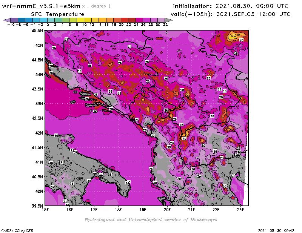Pick the yellow 8 to 10 legend swatch
The height and width of the screenshot is (233, 302).
(x=80, y=20)
